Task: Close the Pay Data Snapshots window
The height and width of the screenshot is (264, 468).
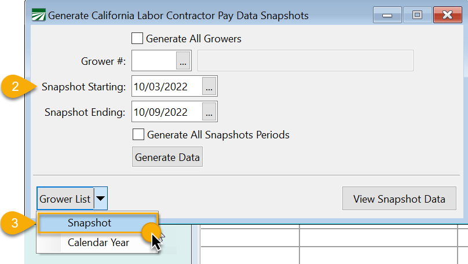Action: pyautogui.click(x=447, y=15)
